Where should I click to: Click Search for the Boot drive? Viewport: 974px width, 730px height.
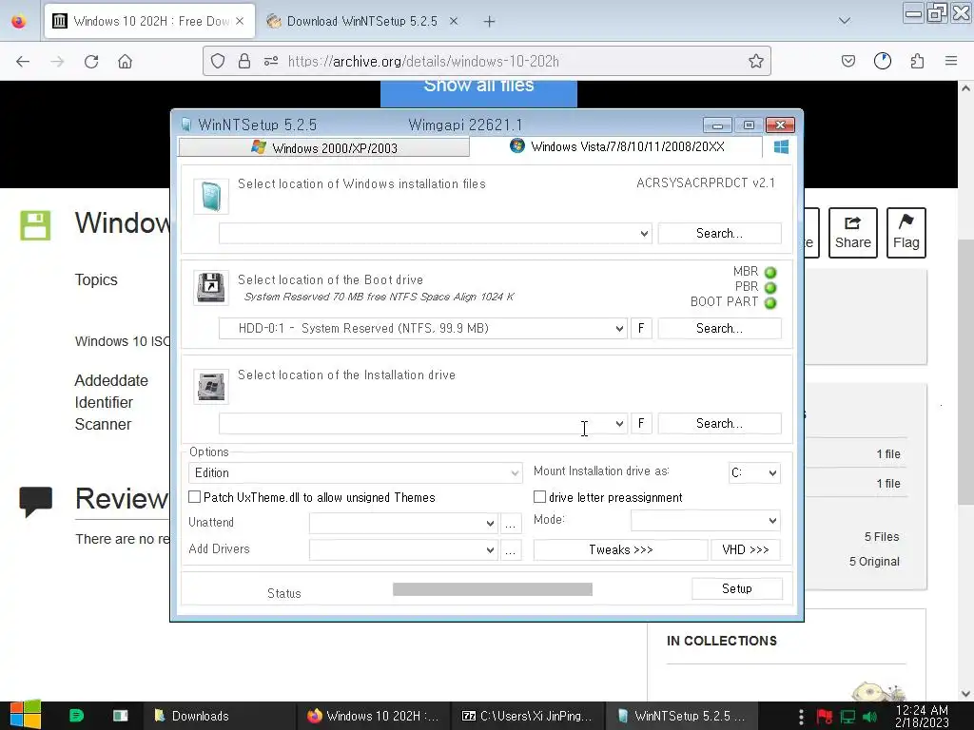click(719, 328)
